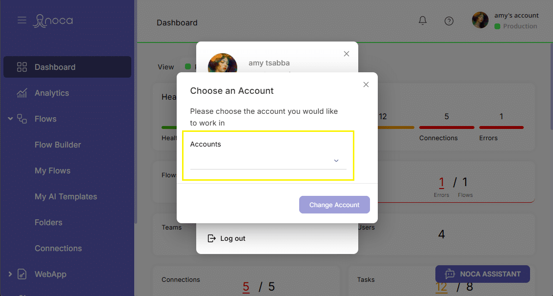Click the WebApp document icon
Viewport: 553px width, 296px height.
(22, 274)
